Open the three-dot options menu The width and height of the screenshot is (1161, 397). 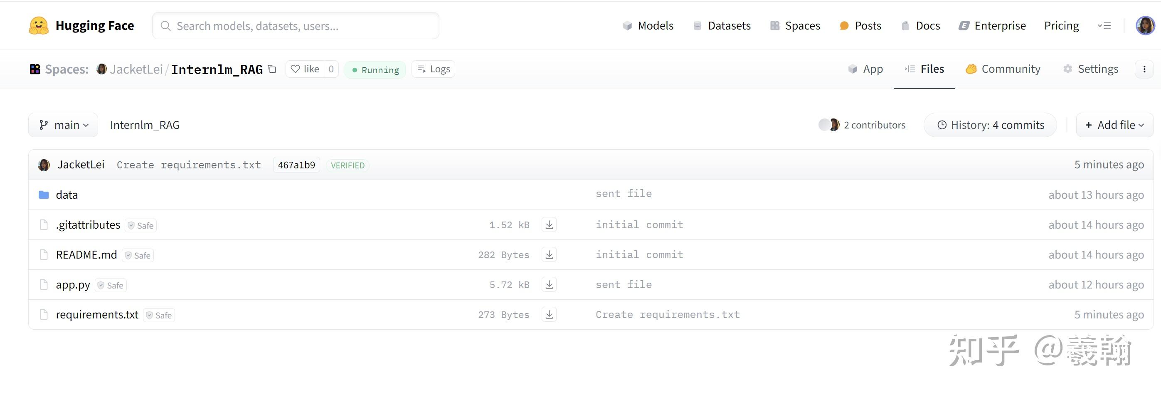[x=1145, y=69]
